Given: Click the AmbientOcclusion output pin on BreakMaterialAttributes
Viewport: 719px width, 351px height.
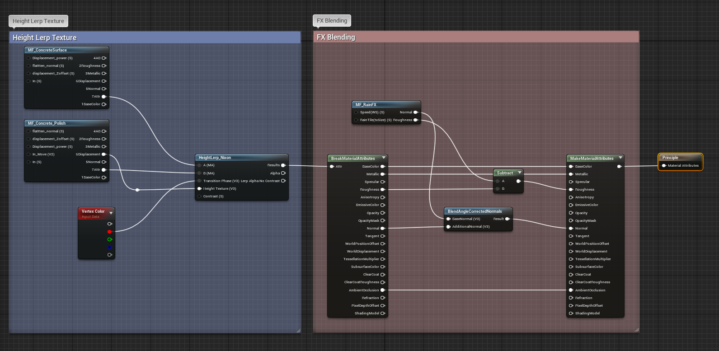Looking at the screenshot, I should click(x=383, y=290).
